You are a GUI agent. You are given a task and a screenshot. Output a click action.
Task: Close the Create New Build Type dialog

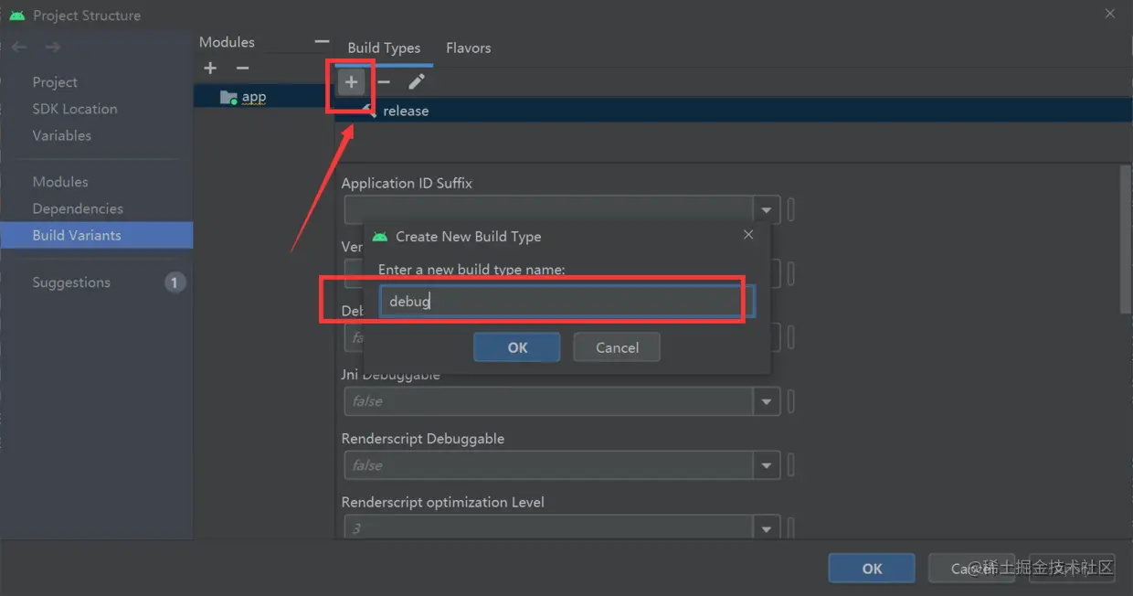coord(748,235)
